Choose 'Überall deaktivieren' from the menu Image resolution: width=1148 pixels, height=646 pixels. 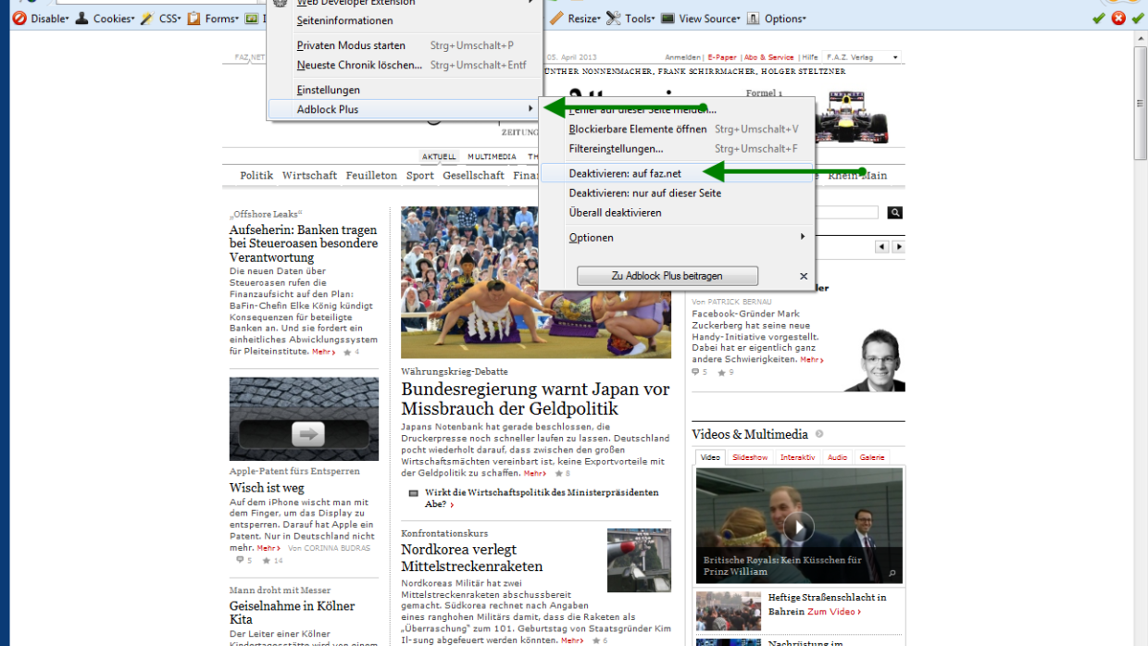615,213
